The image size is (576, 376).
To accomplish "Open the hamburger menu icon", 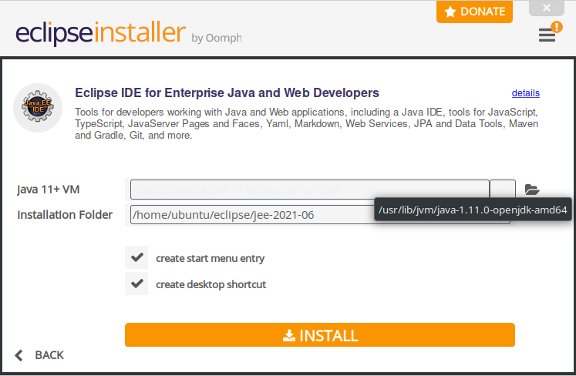I will pyautogui.click(x=546, y=35).
